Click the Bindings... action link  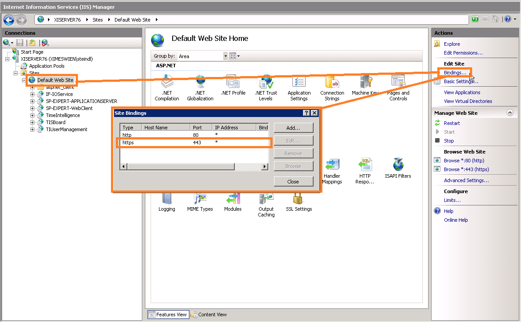pyautogui.click(x=455, y=73)
